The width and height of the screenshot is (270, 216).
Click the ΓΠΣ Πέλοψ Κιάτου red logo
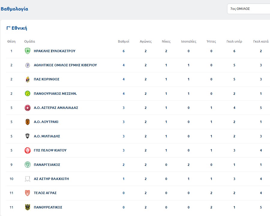(28, 150)
